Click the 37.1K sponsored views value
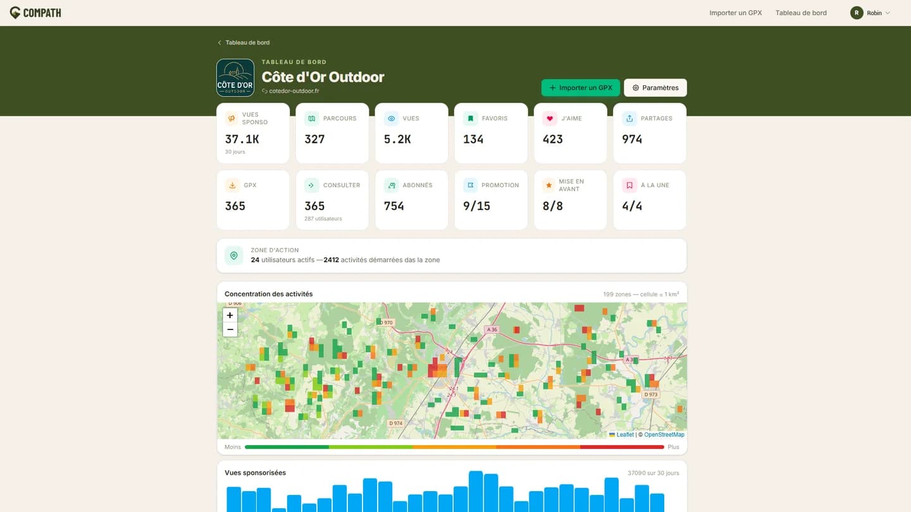911x512 pixels. (x=242, y=139)
